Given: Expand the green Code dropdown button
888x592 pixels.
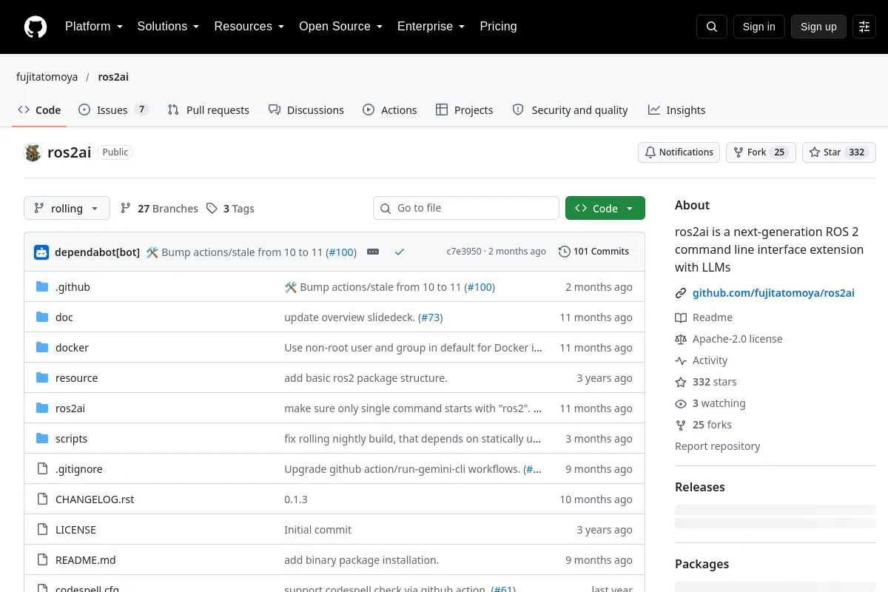Looking at the screenshot, I should 605,208.
